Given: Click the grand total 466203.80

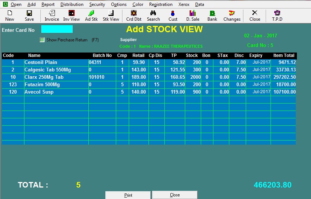Looking at the screenshot, I should tap(272, 185).
